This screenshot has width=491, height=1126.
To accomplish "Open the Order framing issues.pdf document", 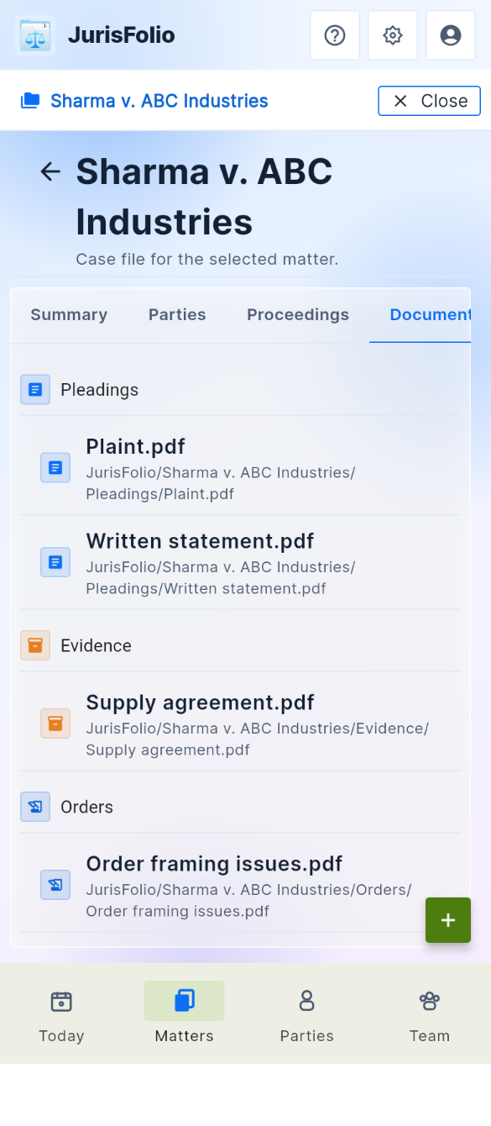I will pyautogui.click(x=240, y=885).
